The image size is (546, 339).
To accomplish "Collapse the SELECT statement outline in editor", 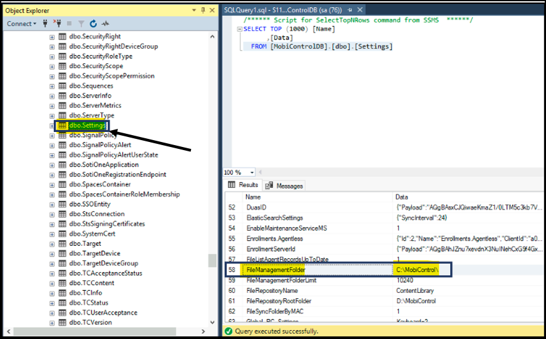I will (x=239, y=29).
